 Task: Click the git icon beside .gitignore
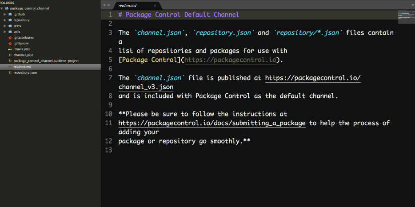[10, 44]
